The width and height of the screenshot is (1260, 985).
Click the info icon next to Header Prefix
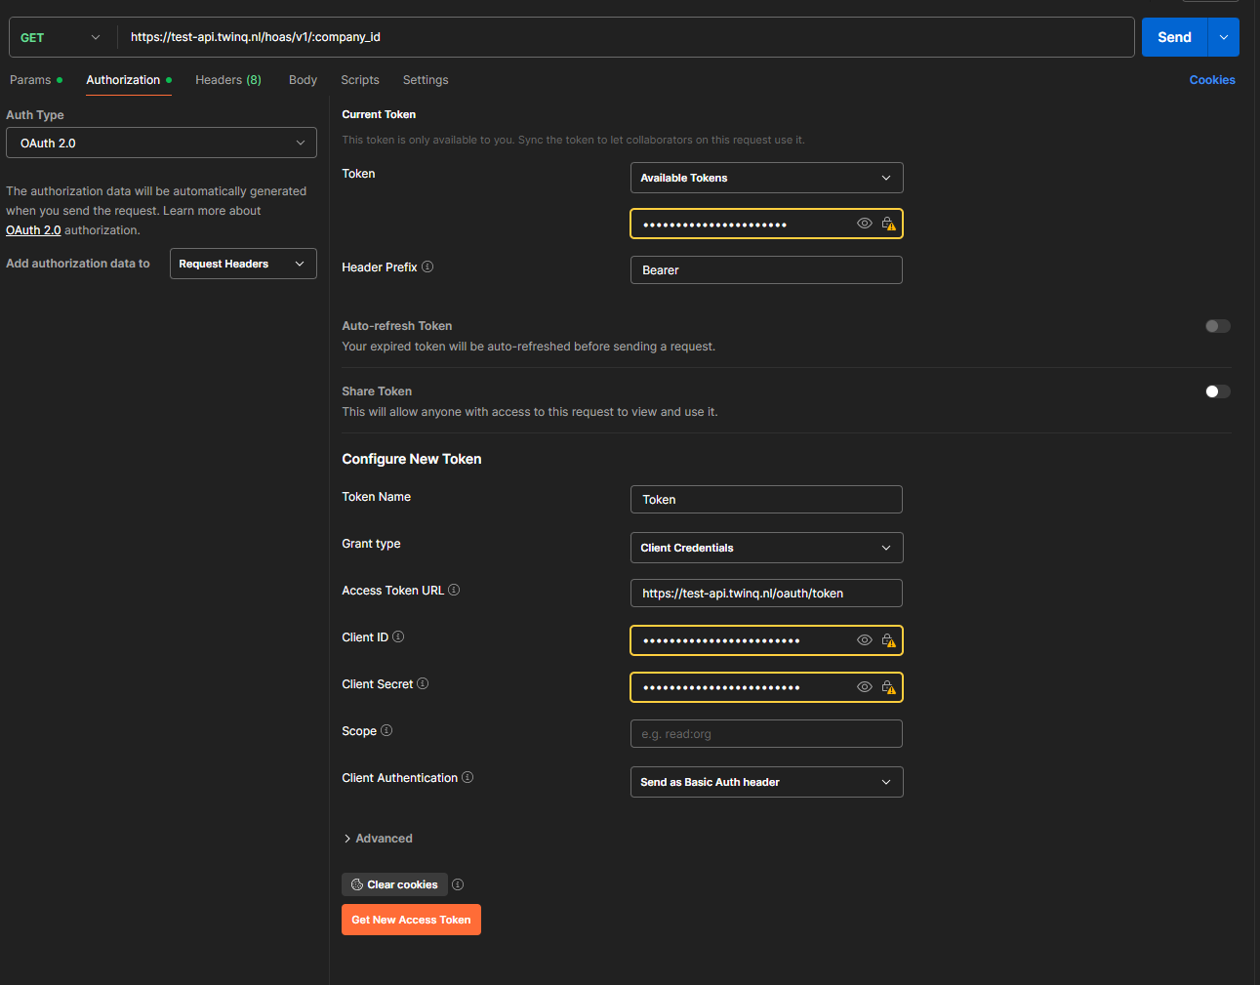(427, 266)
